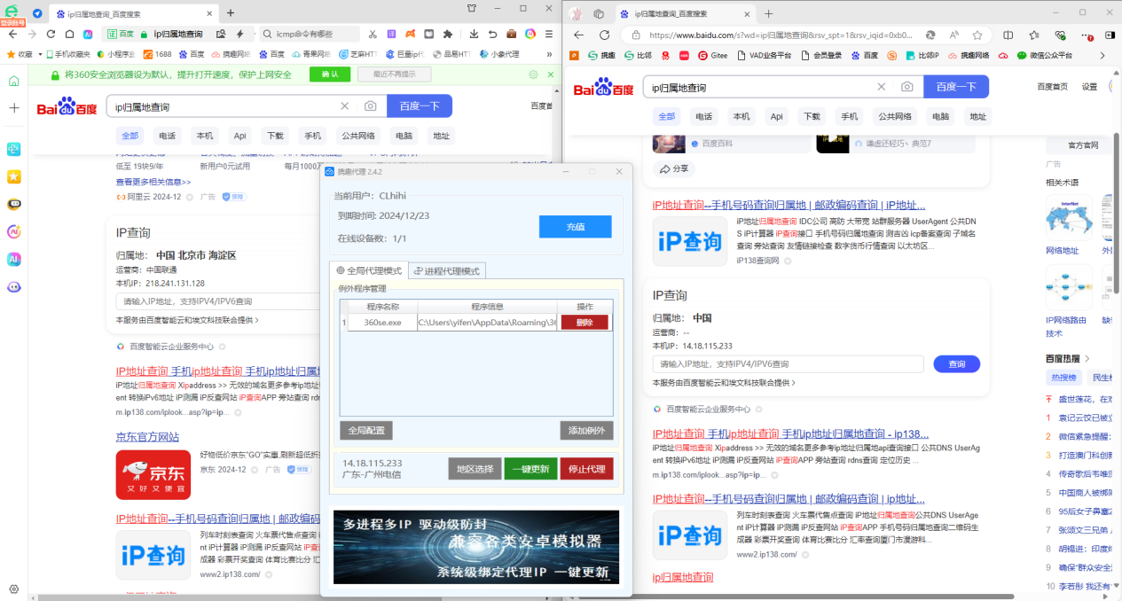The height and width of the screenshot is (601, 1122).
Task: Open settings gear at 360 sidebar bottom
Action: coord(14,589)
